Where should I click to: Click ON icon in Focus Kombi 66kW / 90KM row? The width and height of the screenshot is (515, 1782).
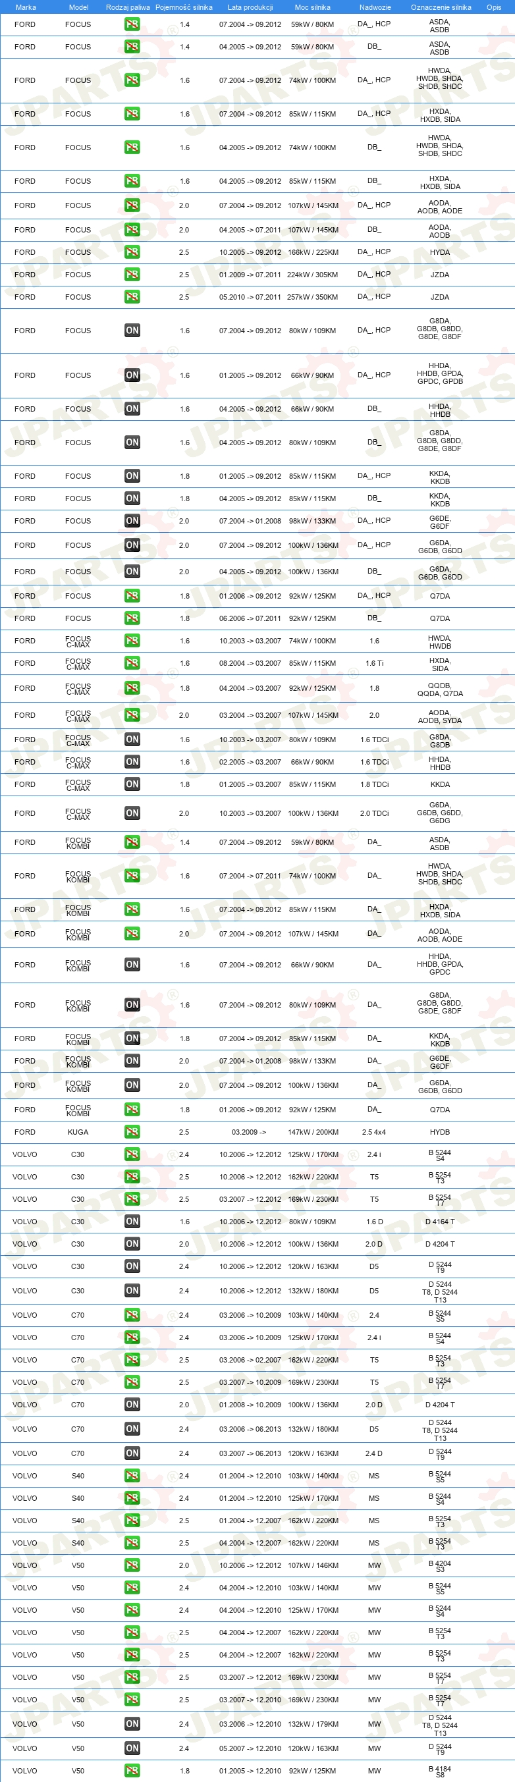point(132,963)
